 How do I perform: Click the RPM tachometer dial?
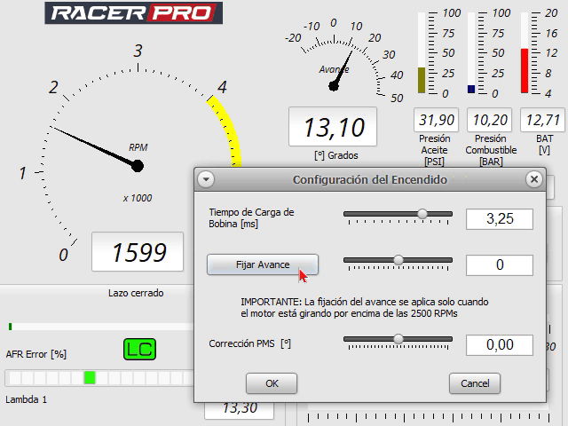pyautogui.click(x=130, y=152)
